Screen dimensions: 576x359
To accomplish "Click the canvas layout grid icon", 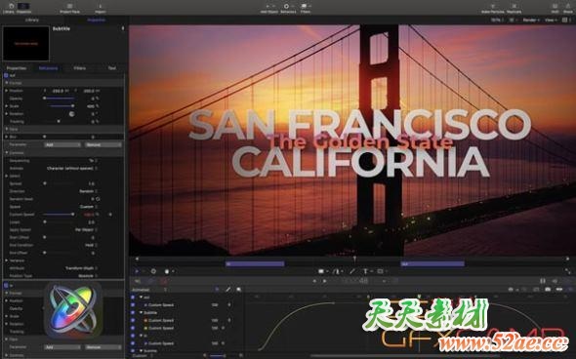I will coord(565,20).
